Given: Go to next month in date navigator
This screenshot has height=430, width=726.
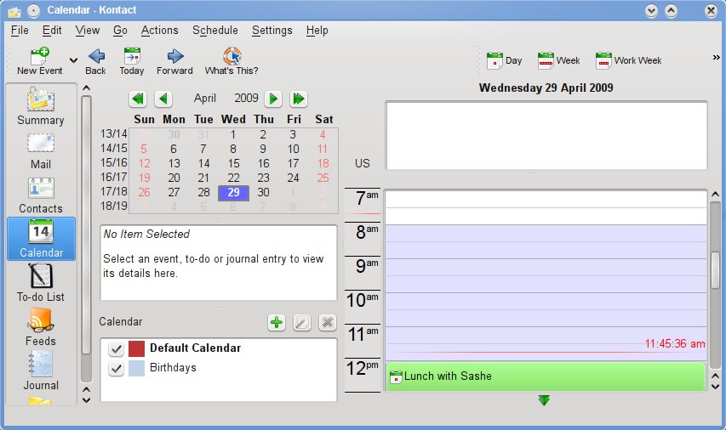Looking at the screenshot, I should point(273,99).
